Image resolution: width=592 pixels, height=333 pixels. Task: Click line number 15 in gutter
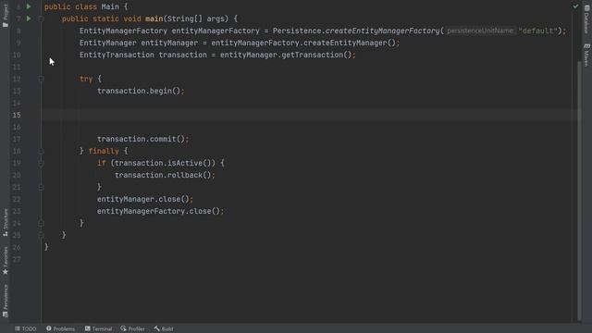17,115
